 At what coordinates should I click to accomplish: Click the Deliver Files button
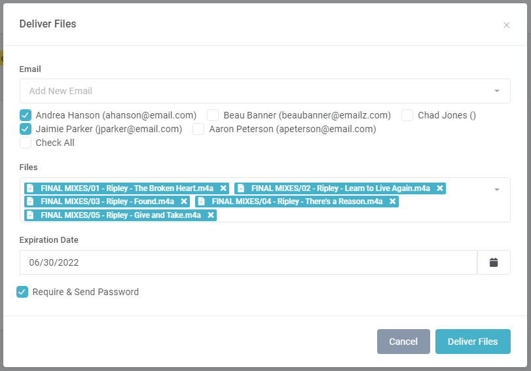[473, 342]
